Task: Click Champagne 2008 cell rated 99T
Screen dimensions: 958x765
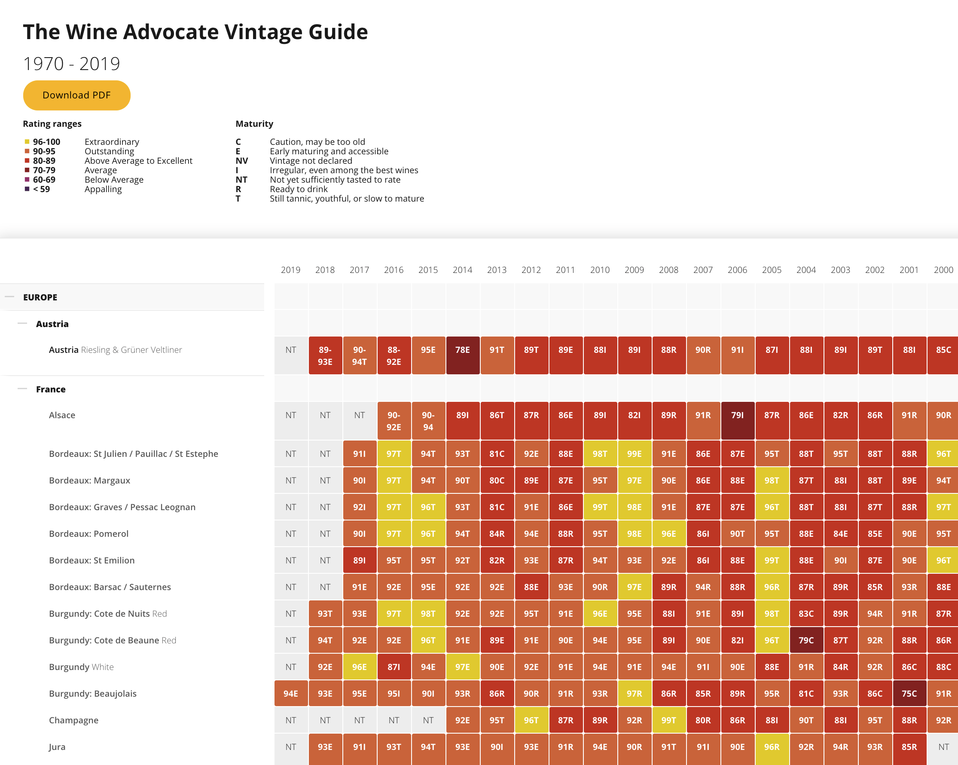Action: 669,721
